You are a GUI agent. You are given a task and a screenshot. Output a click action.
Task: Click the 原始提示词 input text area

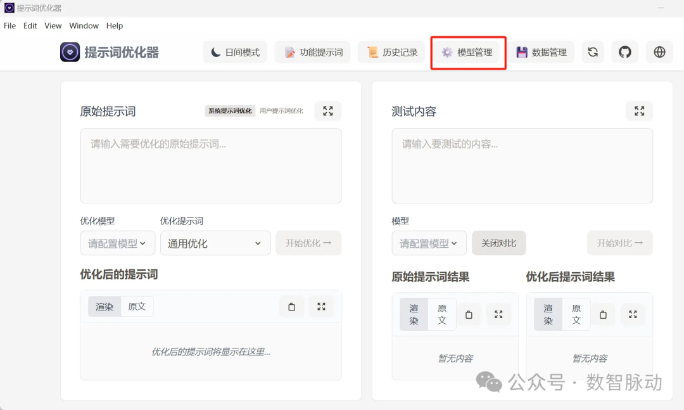click(210, 165)
